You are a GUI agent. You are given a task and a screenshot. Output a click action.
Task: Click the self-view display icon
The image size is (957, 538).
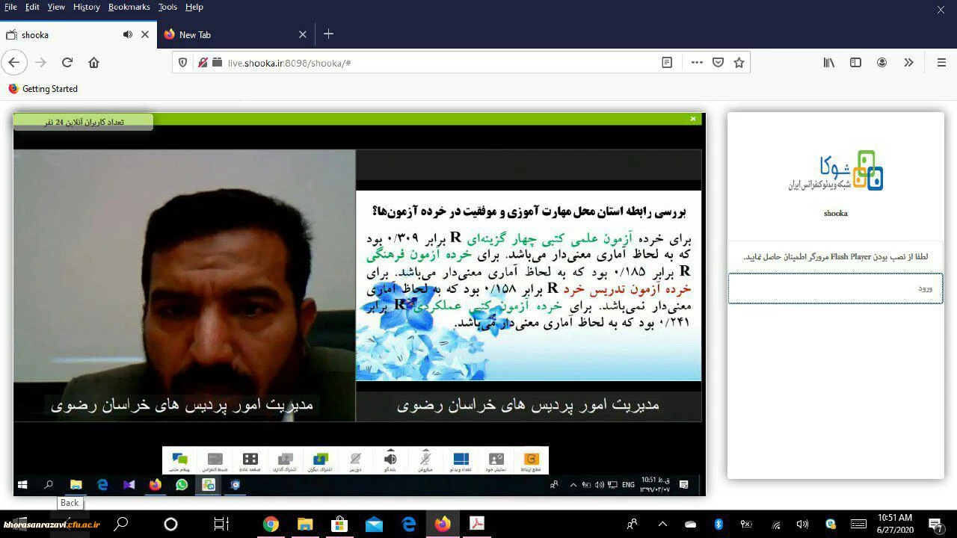(496, 460)
